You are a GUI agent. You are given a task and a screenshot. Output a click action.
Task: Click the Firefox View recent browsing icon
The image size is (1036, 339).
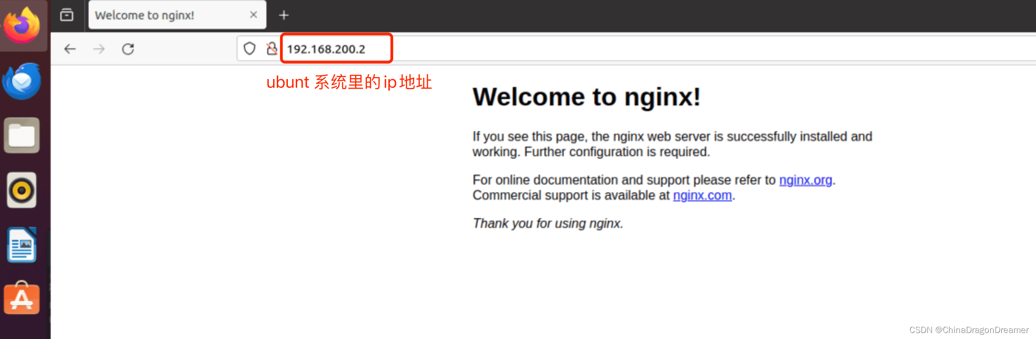(67, 15)
